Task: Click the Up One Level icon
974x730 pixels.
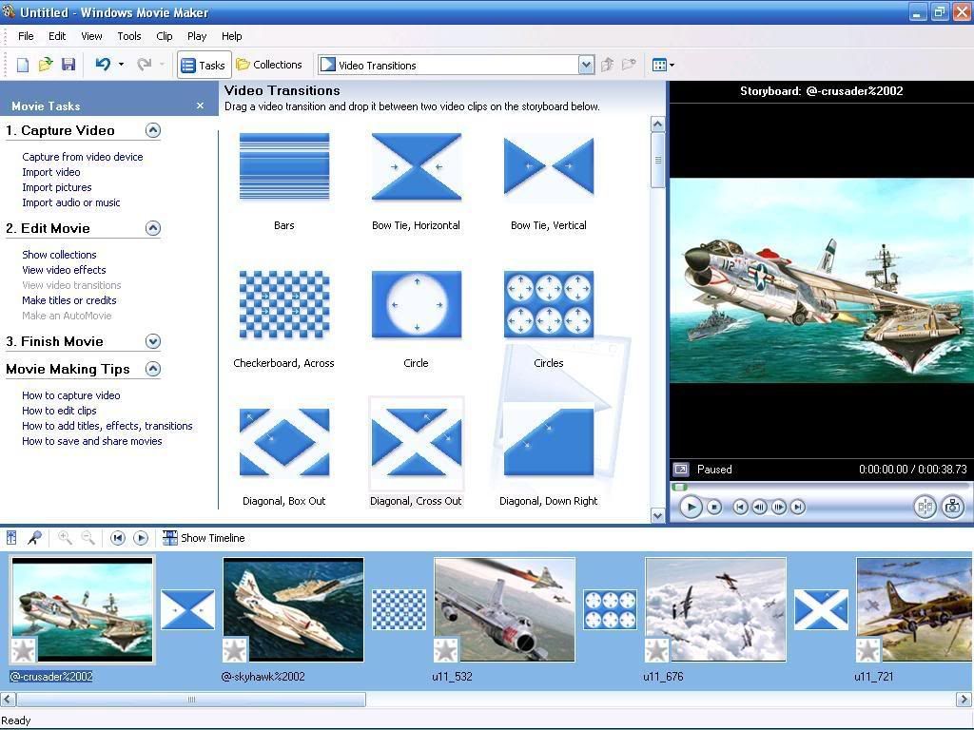Action: 608,65
